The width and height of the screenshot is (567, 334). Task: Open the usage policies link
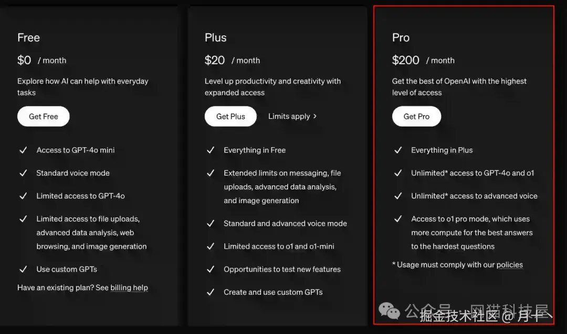point(509,264)
